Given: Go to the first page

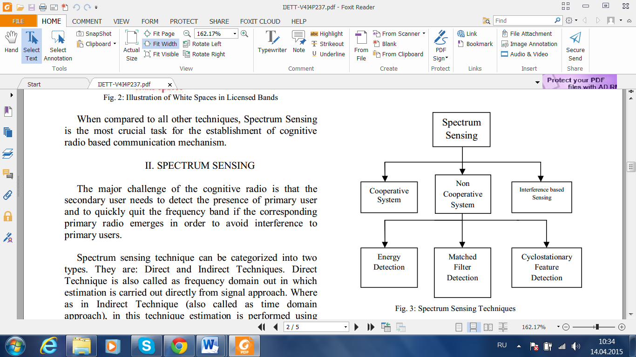Looking at the screenshot, I should (x=262, y=327).
